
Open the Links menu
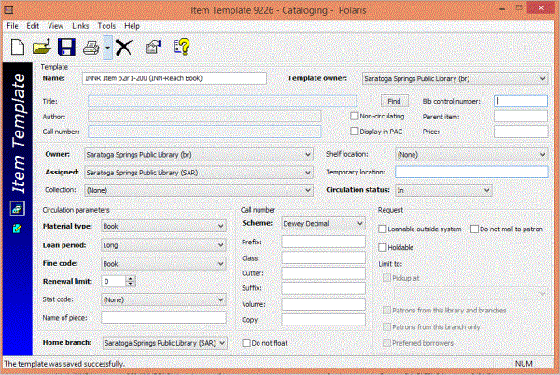coord(80,26)
